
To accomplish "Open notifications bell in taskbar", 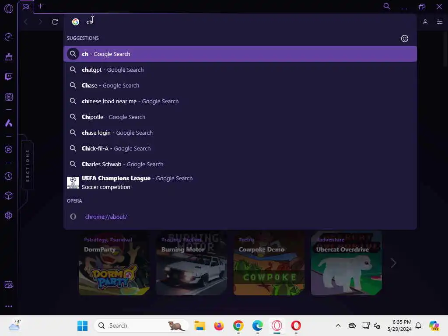I will click(418, 325).
